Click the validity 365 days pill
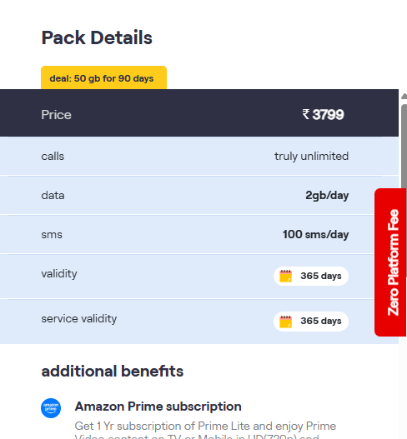This screenshot has height=439, width=407. (311, 276)
